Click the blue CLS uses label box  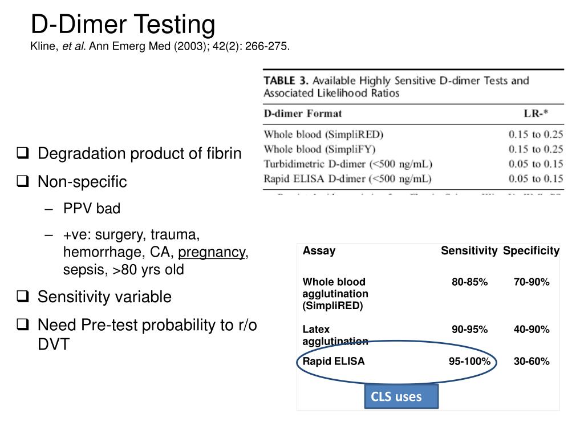coord(401,396)
